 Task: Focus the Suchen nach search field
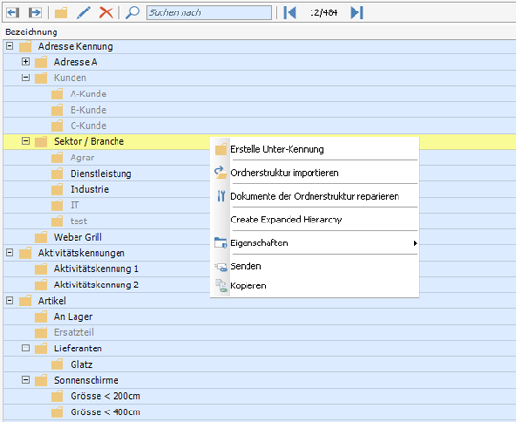click(209, 12)
